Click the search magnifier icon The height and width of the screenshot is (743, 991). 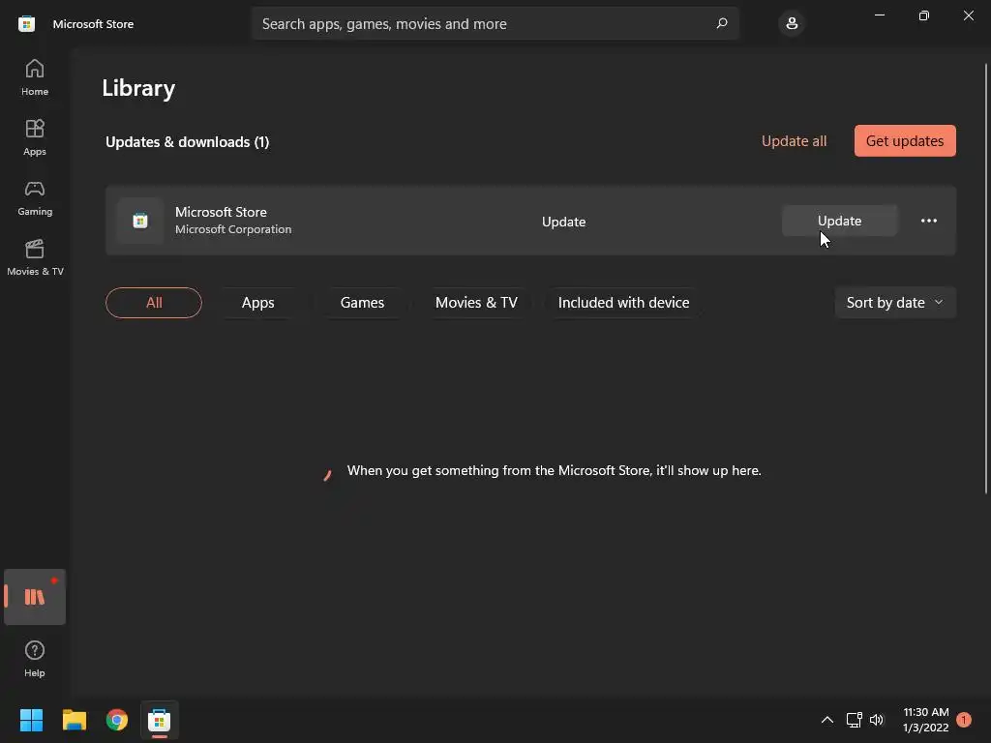tap(722, 23)
